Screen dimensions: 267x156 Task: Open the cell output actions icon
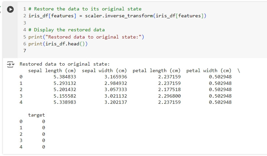[x=10, y=64]
